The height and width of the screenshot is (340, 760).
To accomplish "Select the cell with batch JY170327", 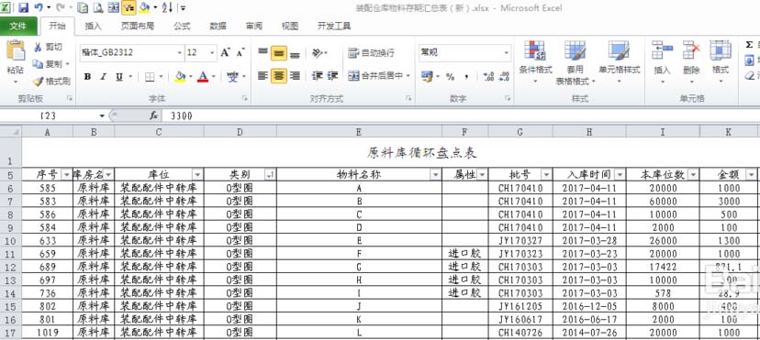I will pyautogui.click(x=520, y=240).
